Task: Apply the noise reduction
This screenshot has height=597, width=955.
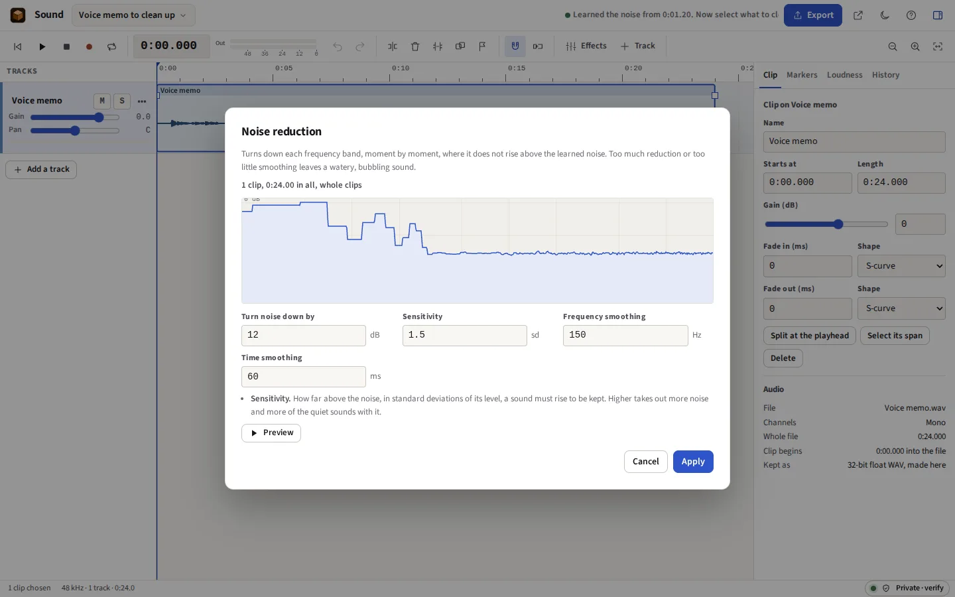Action: (693, 462)
